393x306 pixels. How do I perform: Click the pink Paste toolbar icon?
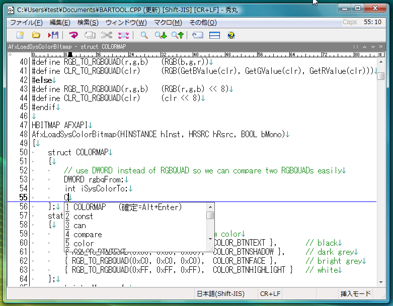pos(124,35)
